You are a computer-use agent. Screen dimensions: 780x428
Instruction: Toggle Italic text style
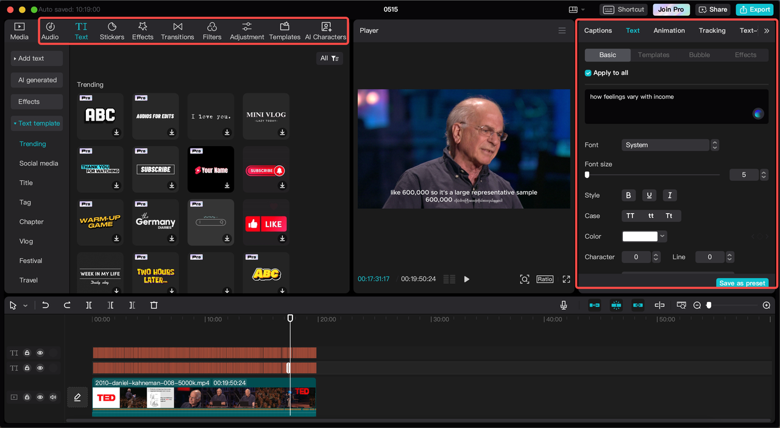(x=670, y=195)
